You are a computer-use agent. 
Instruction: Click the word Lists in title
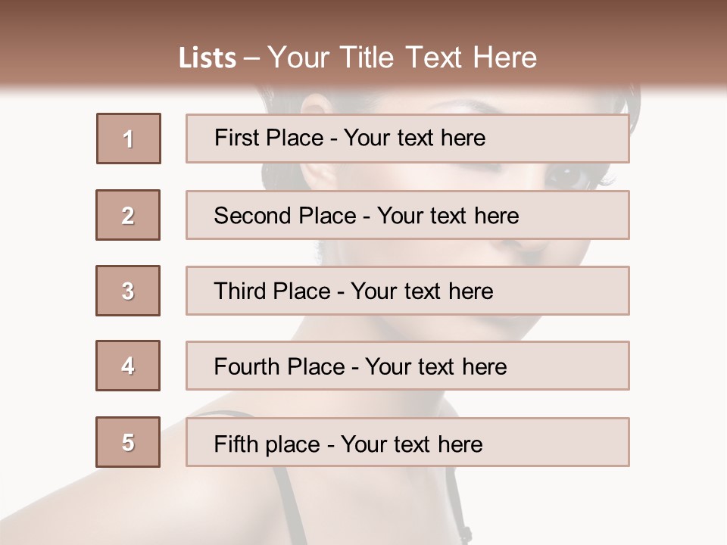(207, 58)
